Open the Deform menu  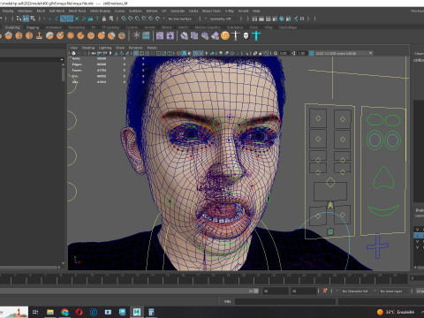152,11
